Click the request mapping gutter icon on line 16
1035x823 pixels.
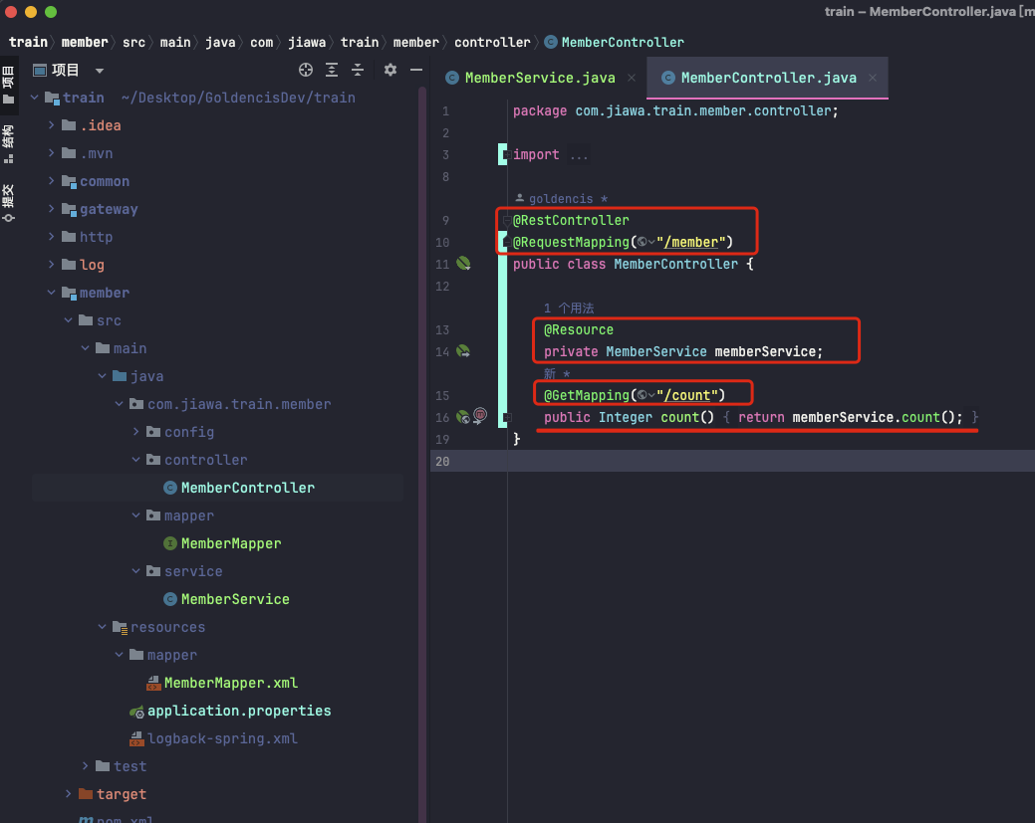(x=463, y=417)
